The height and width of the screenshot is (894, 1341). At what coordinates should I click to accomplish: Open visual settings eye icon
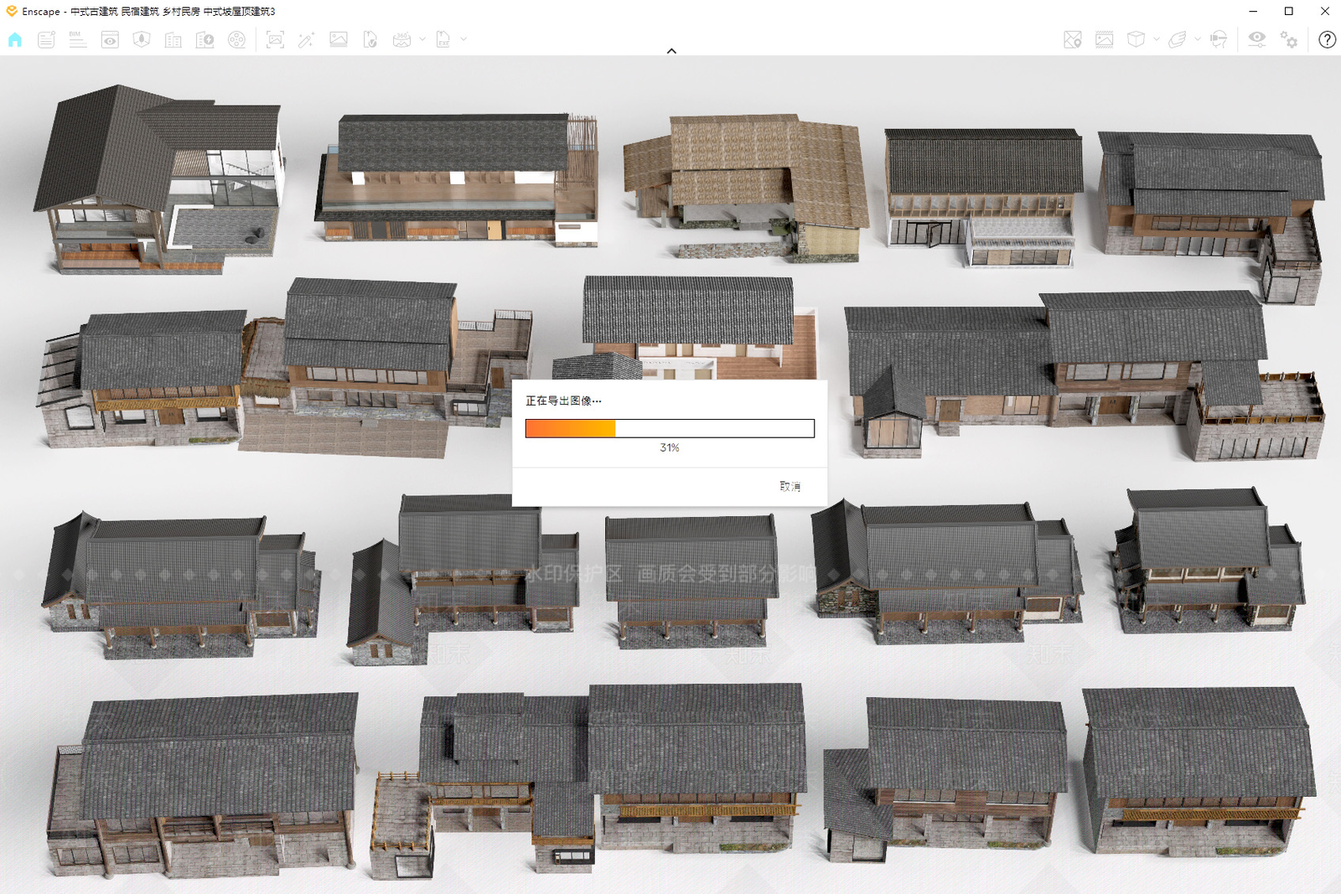click(1256, 39)
